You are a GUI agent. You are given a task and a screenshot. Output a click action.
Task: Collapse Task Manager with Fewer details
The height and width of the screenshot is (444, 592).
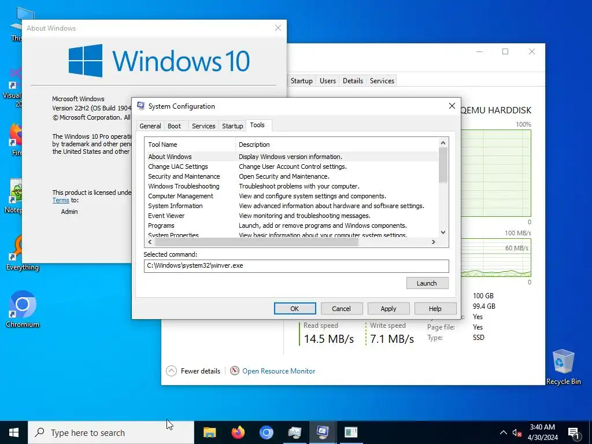click(x=193, y=371)
